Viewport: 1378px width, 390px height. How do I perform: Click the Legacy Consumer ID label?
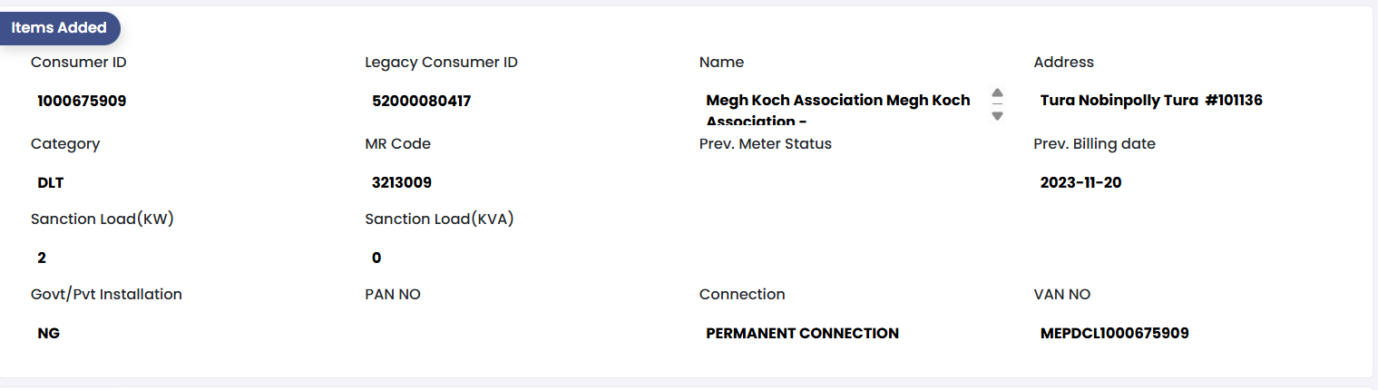pyautogui.click(x=441, y=63)
